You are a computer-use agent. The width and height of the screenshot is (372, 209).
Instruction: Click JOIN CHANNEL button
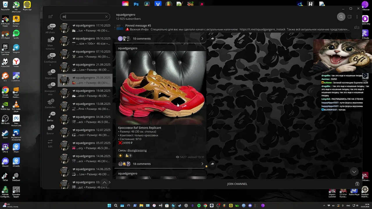tap(237, 184)
